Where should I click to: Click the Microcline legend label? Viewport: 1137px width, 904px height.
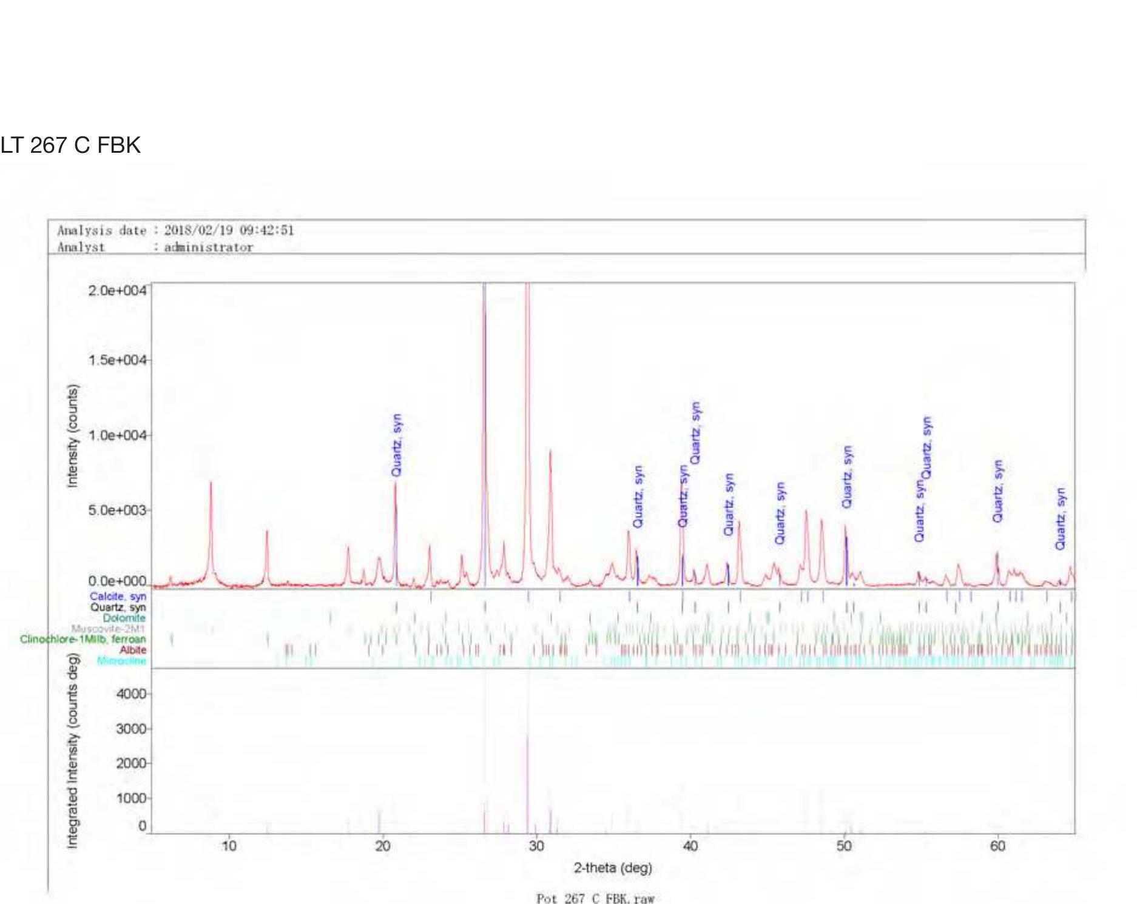point(121,661)
